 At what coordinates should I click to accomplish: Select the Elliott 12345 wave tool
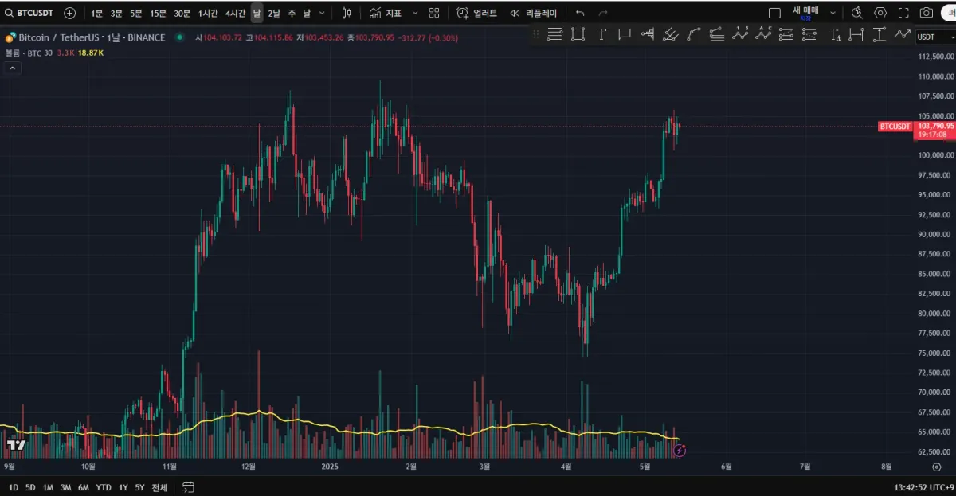point(740,34)
